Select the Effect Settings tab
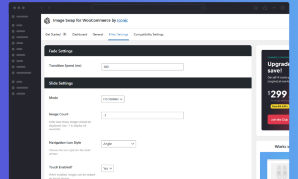 118,34
